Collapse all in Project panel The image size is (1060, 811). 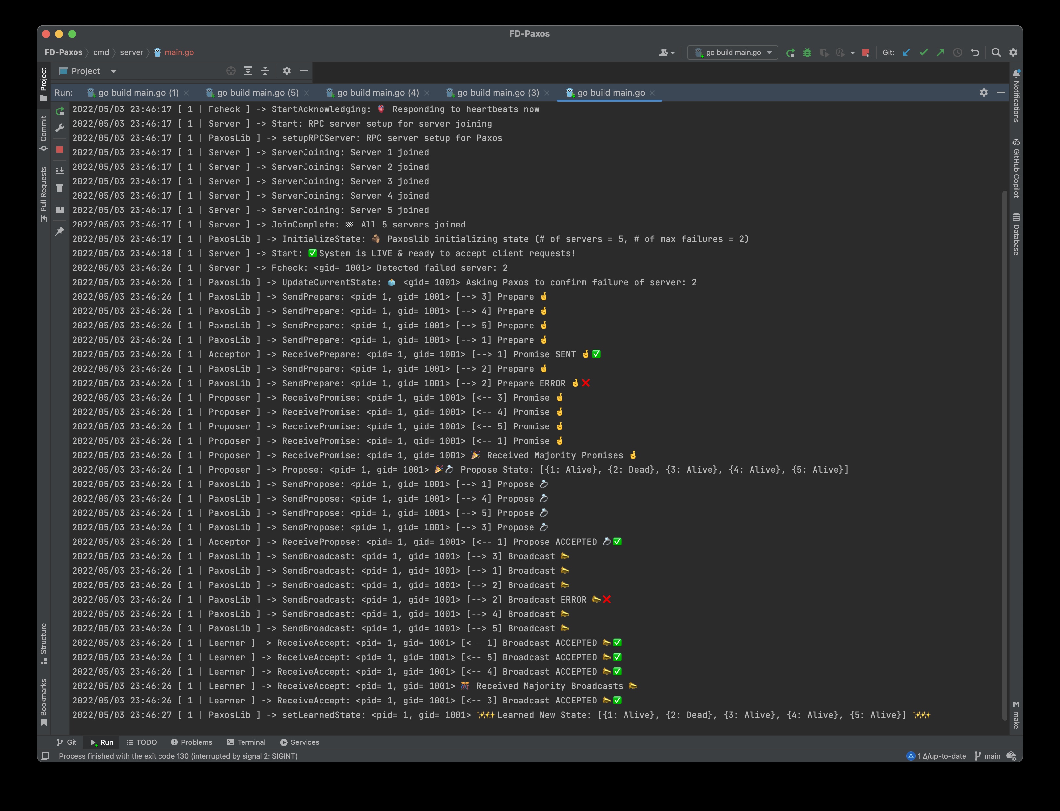coord(265,71)
